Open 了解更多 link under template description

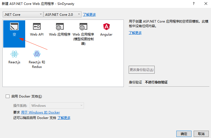tap(135, 33)
